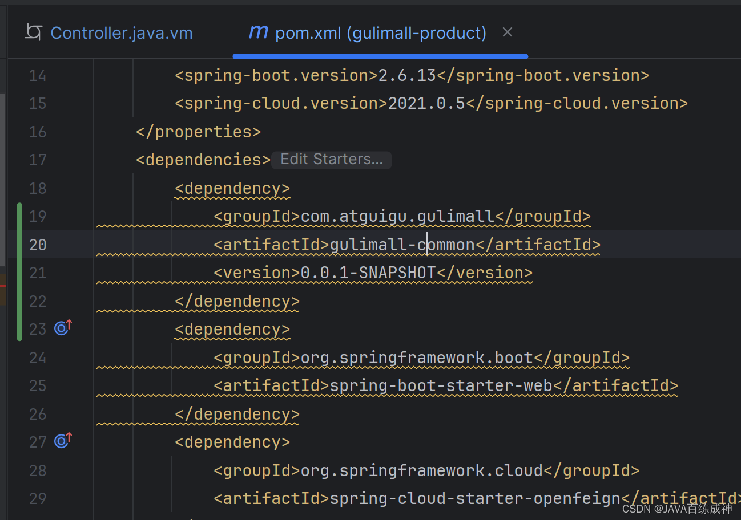Click line number 18 in the gutter
The image size is (741, 520).
tap(38, 188)
